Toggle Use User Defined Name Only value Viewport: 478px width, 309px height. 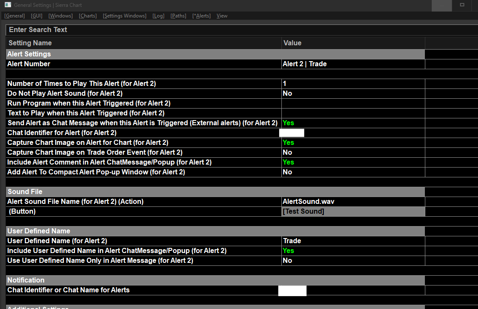(x=353, y=261)
